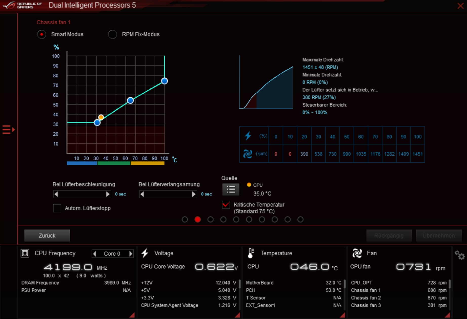
Task: Select the third fan page dot
Action: 210,219
